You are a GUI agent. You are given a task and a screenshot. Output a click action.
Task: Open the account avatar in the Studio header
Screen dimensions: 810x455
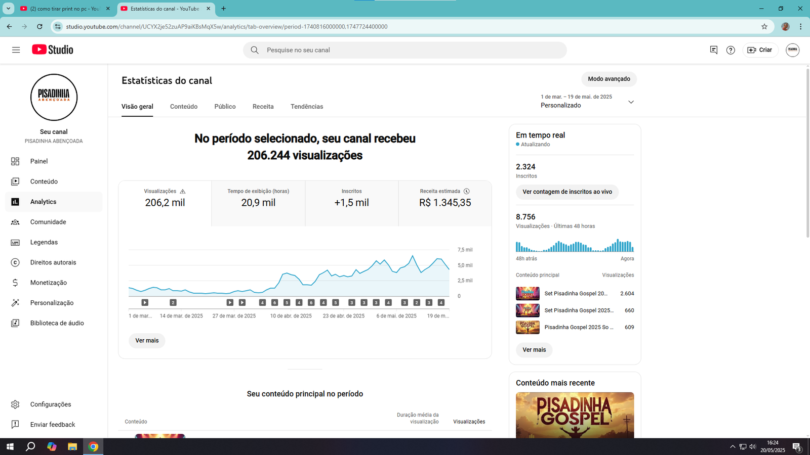[x=792, y=50]
